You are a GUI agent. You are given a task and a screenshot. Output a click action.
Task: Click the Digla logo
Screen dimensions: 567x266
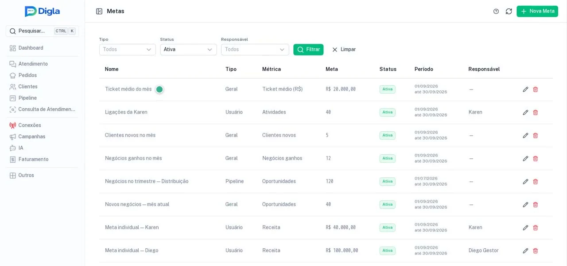click(42, 12)
